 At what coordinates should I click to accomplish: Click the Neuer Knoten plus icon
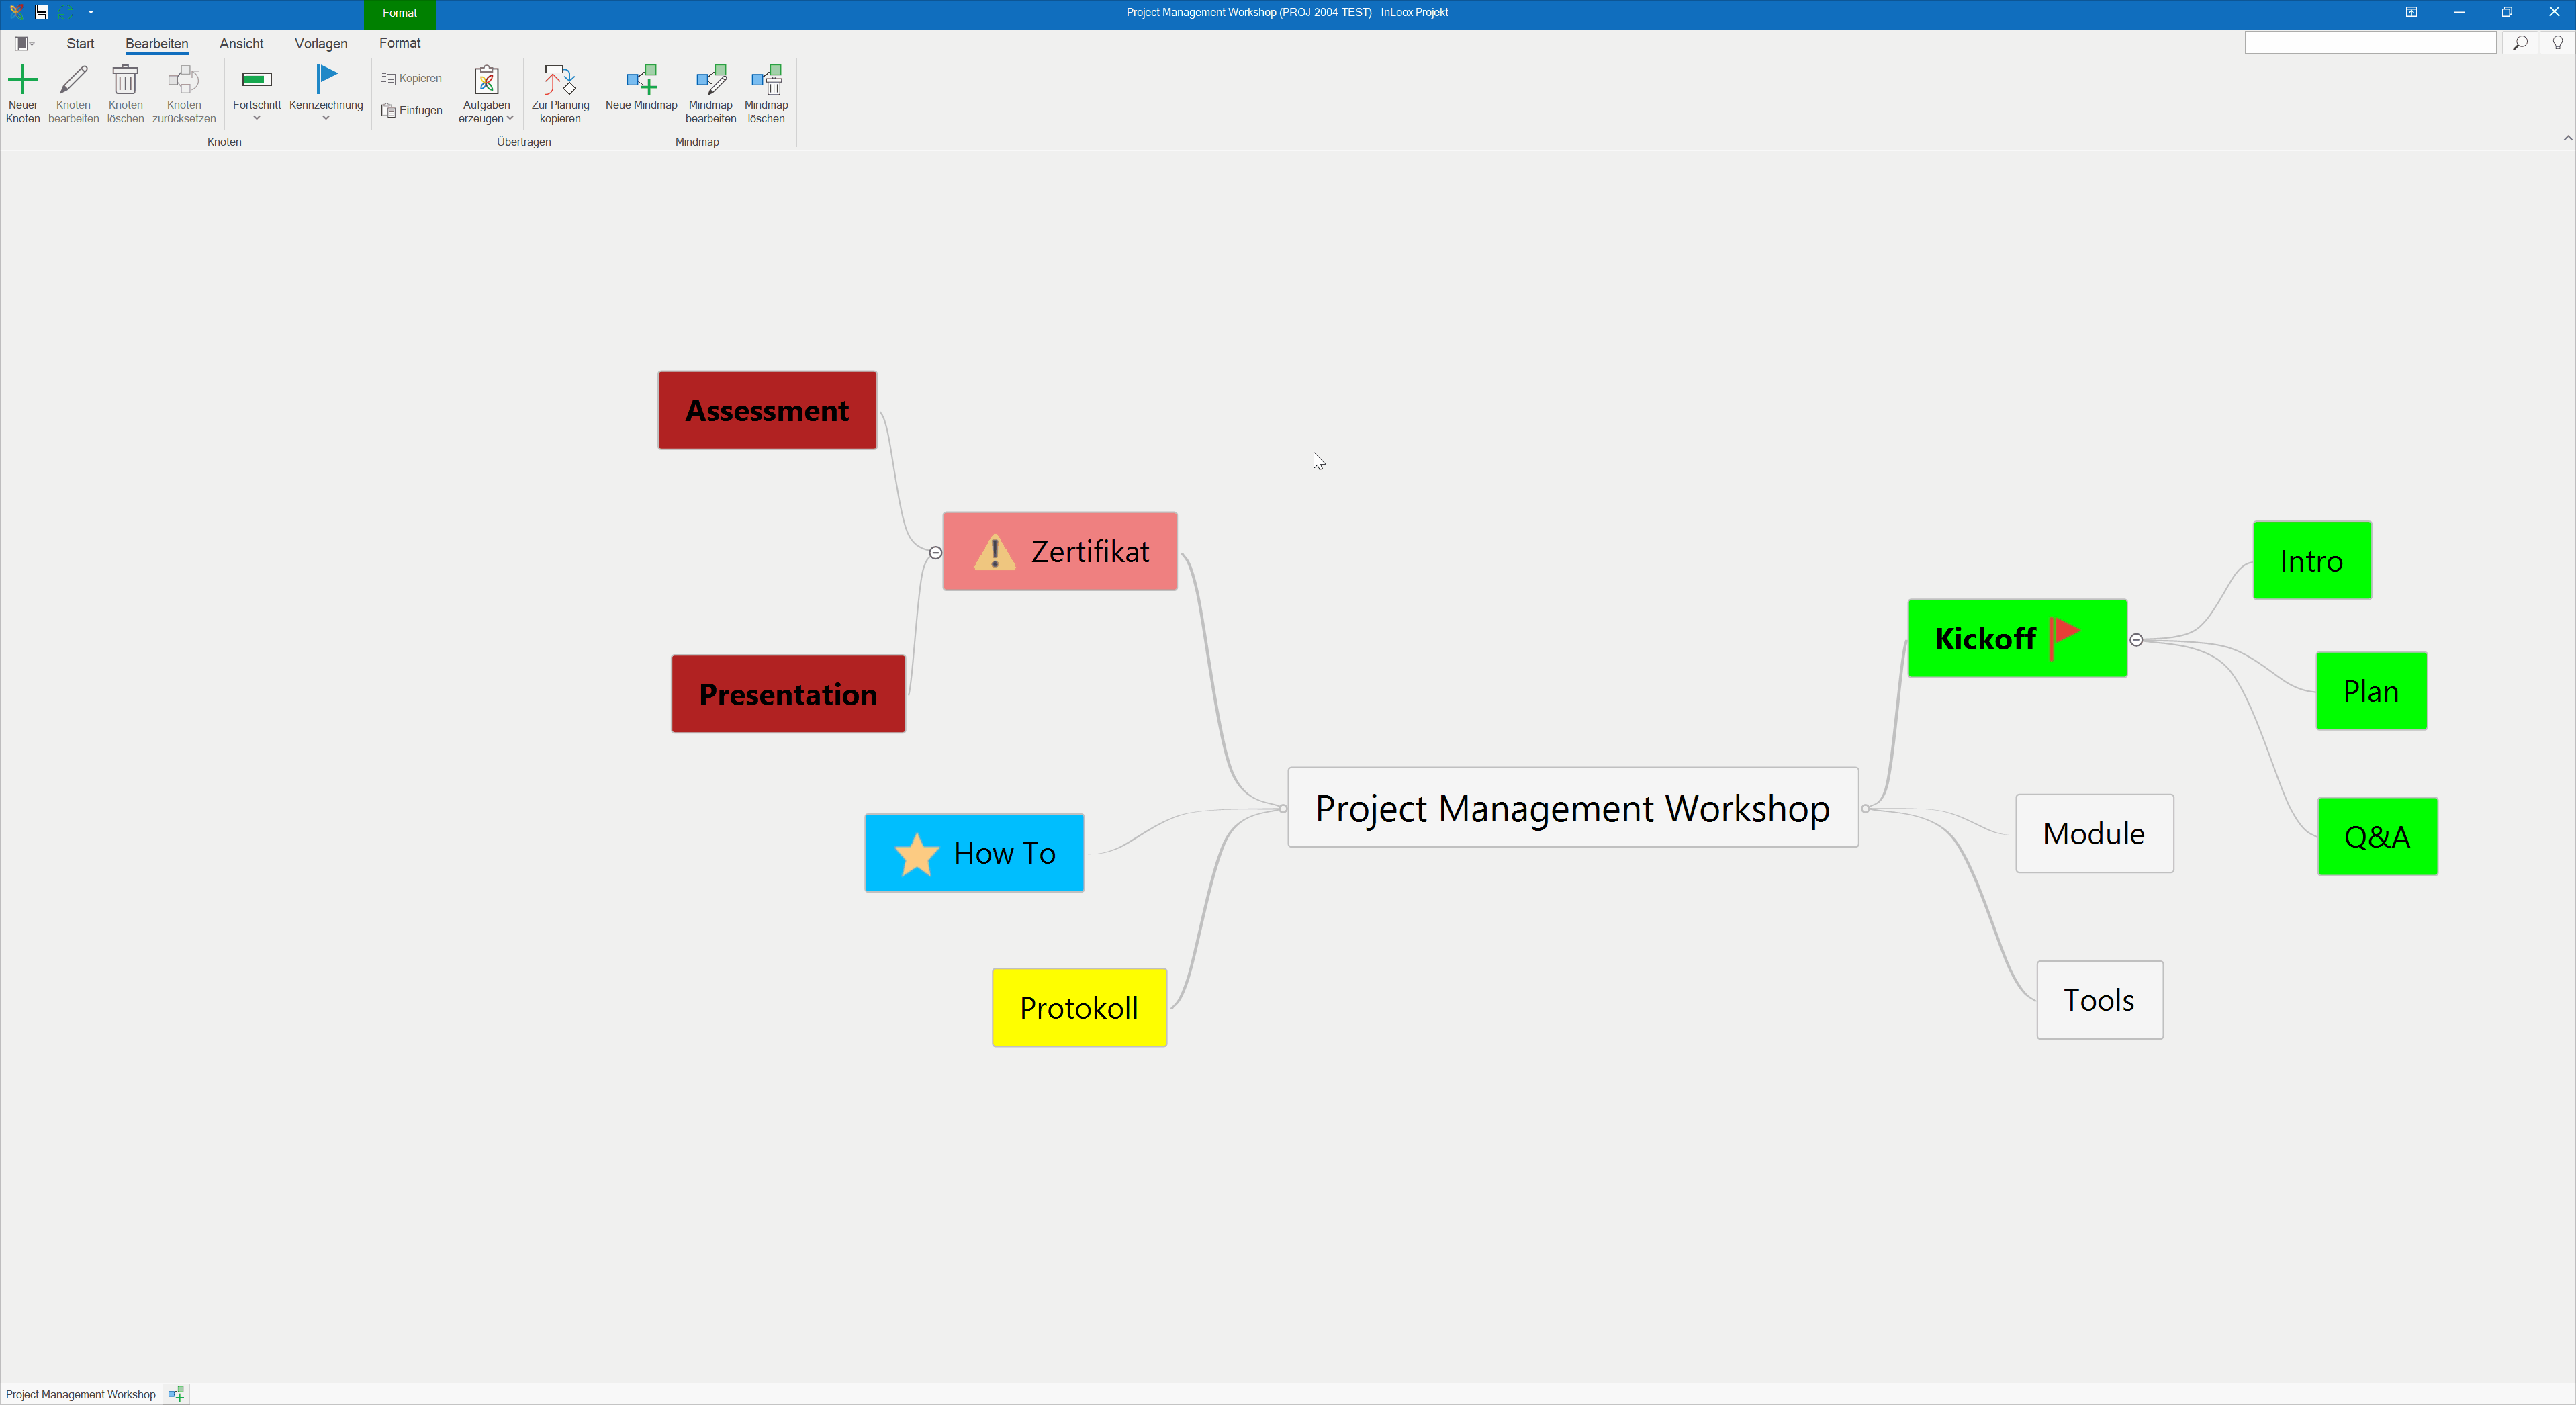[22, 79]
